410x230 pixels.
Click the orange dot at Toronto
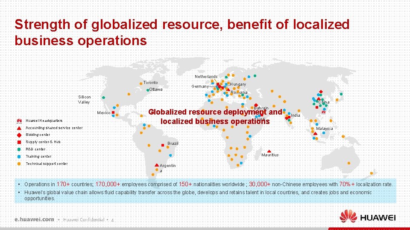(141, 83)
